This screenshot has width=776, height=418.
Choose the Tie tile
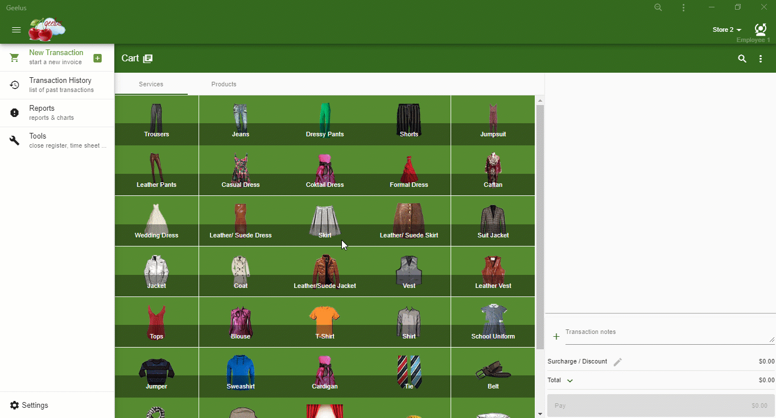click(x=409, y=373)
